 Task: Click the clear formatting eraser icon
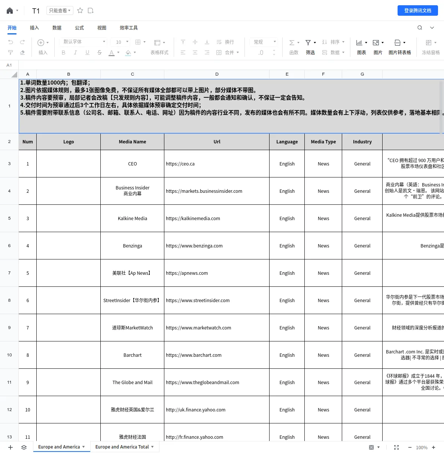click(x=22, y=52)
